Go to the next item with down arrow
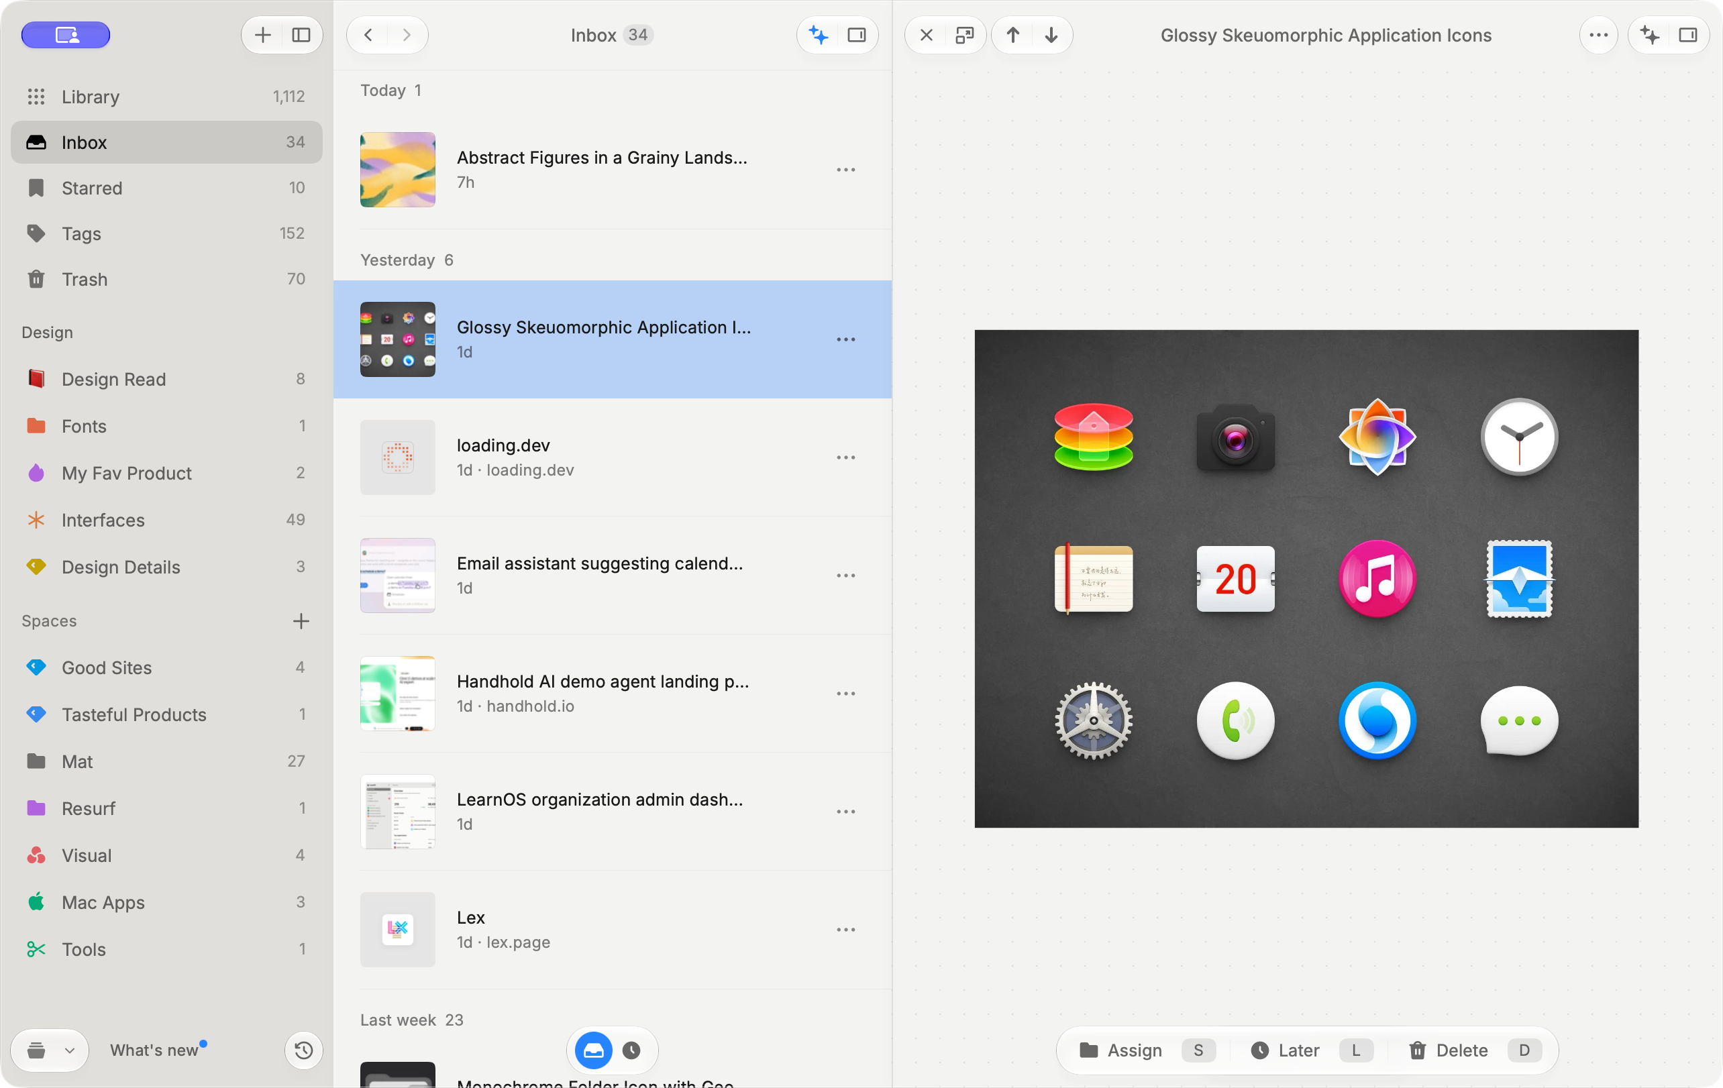 [x=1051, y=35]
